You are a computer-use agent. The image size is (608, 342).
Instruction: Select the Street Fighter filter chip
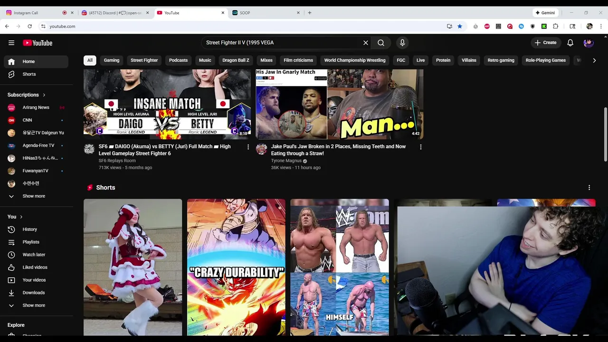point(144,60)
